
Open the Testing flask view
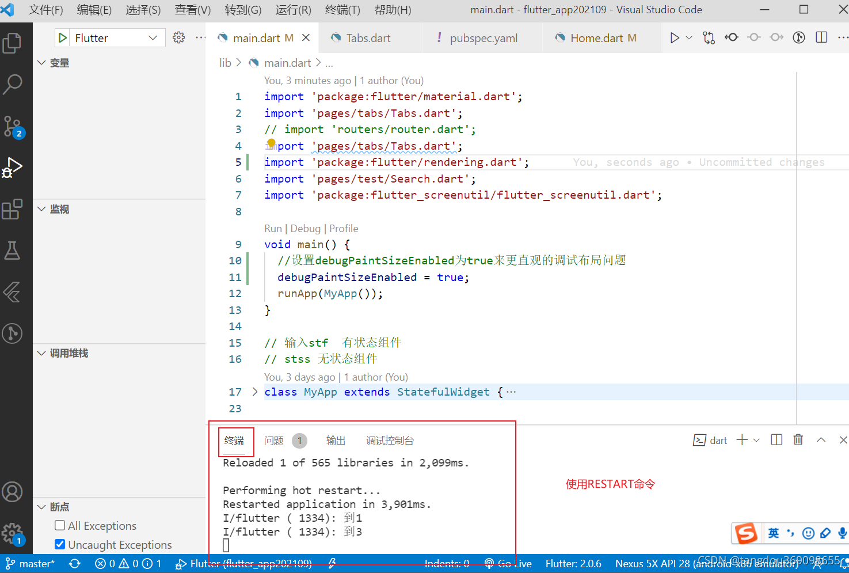click(12, 251)
